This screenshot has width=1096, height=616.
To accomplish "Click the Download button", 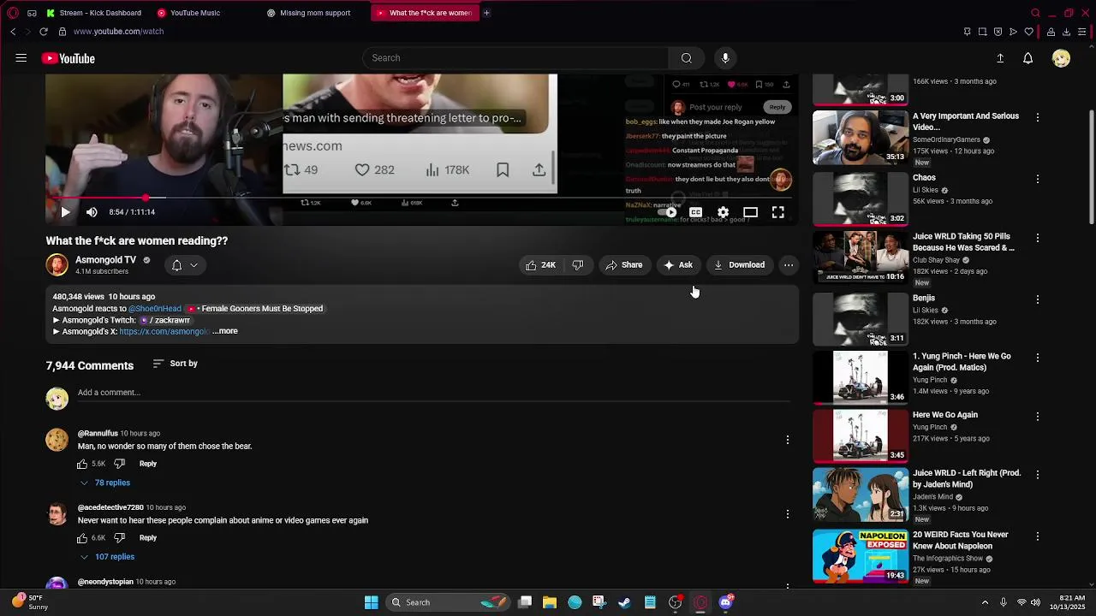I will (739, 265).
